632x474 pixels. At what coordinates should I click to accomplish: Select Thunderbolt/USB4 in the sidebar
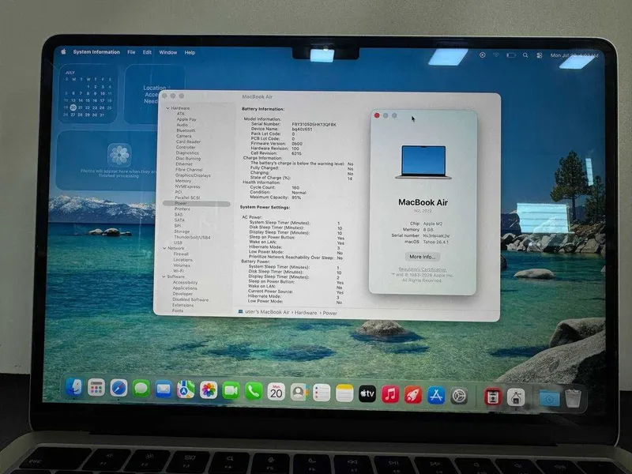[x=192, y=238]
